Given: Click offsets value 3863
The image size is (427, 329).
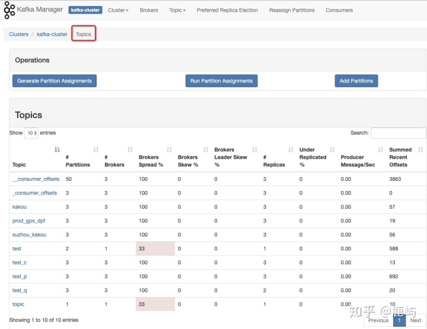Looking at the screenshot, I should (395, 179).
